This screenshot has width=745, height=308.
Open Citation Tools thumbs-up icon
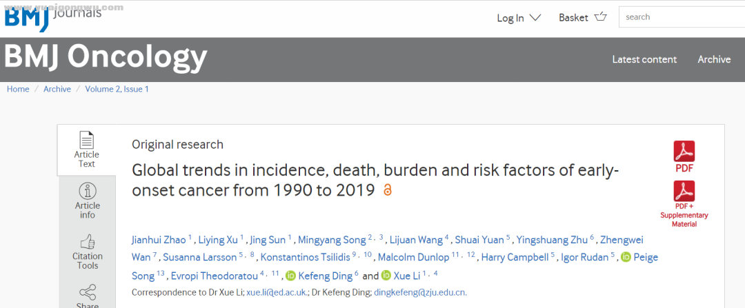[x=88, y=242]
